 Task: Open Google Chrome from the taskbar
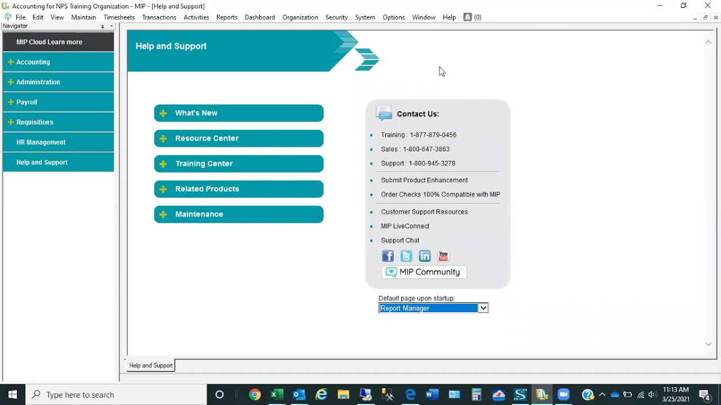(x=255, y=394)
